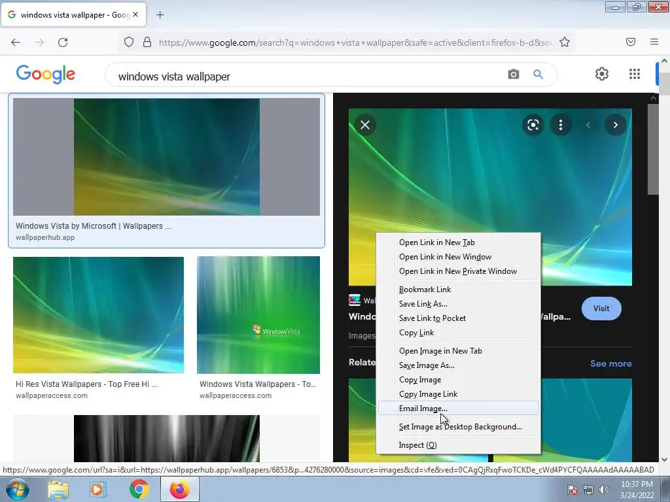This screenshot has width=670, height=502.
Task: Open Google quick settings gear
Action: 602,74
